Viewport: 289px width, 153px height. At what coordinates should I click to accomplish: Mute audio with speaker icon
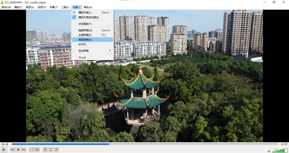[269, 151]
